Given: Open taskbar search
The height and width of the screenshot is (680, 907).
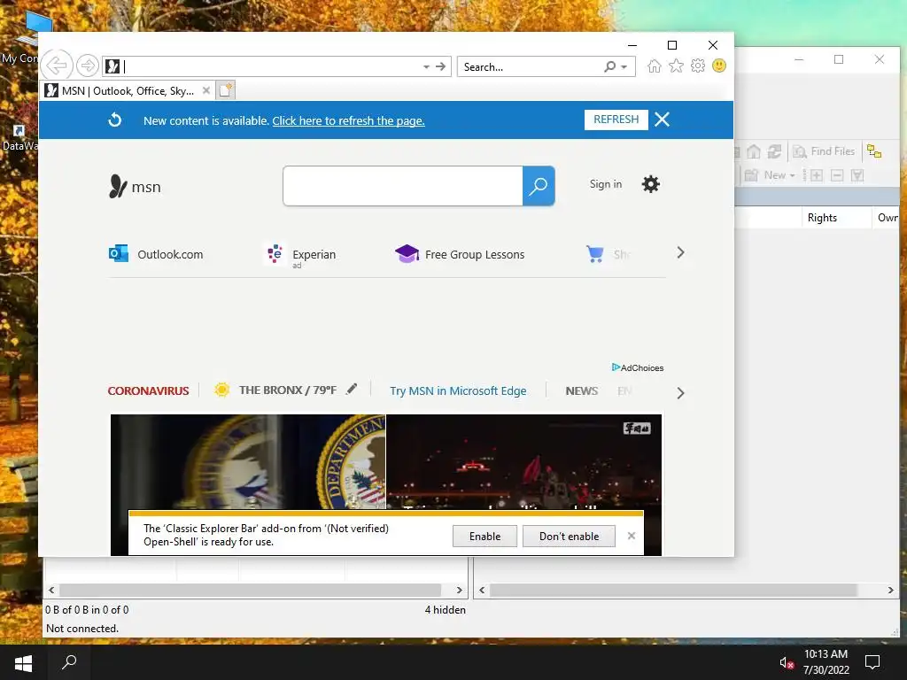Looking at the screenshot, I should (x=69, y=662).
